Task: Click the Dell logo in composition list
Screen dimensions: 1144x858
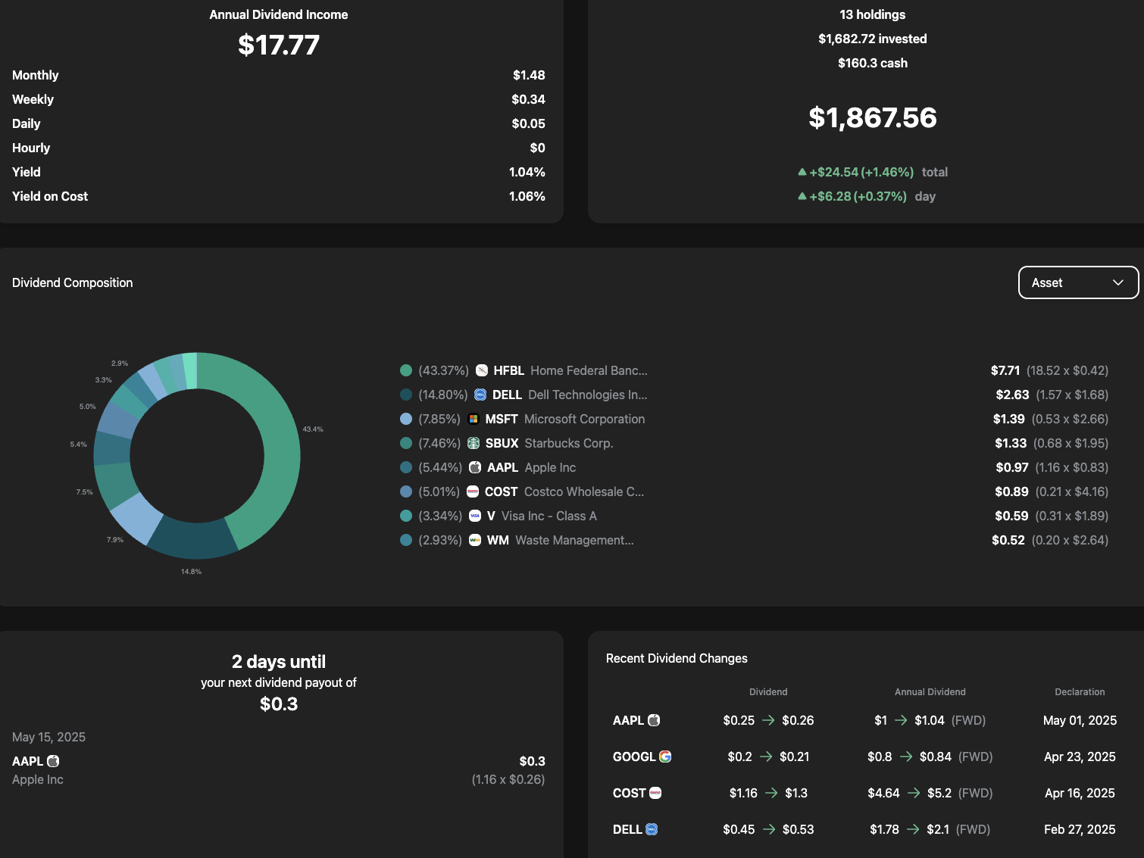Action: point(480,395)
